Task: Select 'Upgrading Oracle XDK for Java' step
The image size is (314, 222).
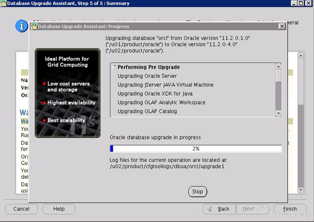Action: click(155, 93)
